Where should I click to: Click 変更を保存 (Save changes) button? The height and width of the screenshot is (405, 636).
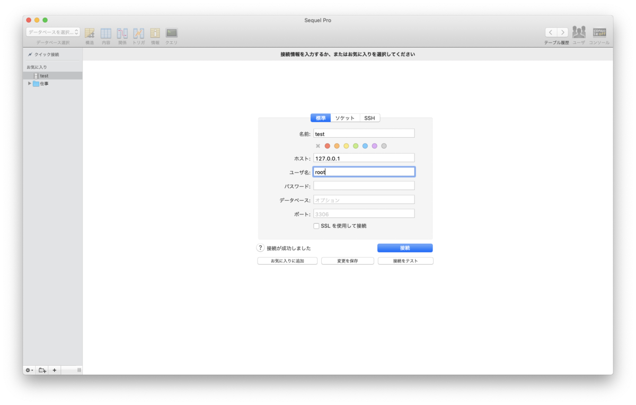(348, 261)
